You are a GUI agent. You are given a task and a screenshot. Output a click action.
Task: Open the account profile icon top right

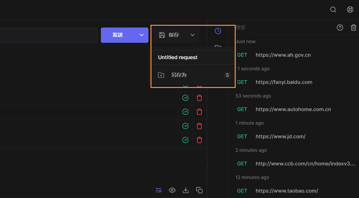tap(350, 10)
